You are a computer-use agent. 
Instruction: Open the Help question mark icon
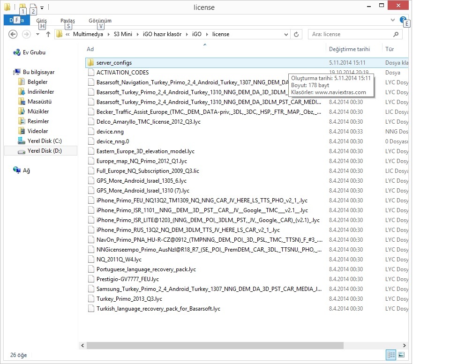[x=403, y=20]
